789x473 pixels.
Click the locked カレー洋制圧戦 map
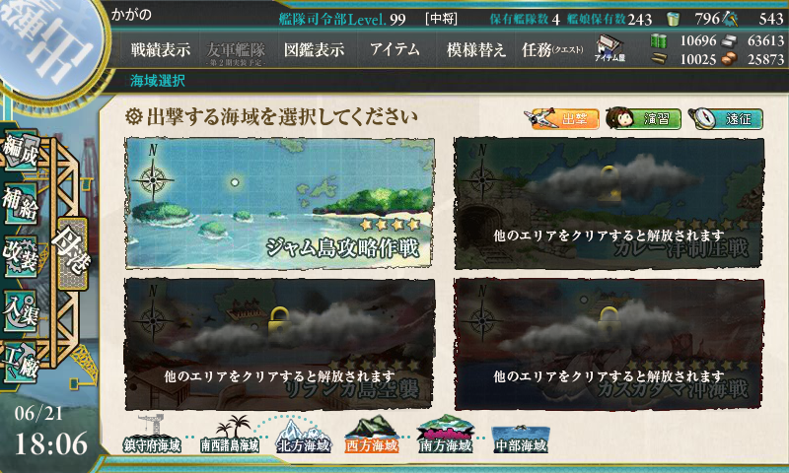pos(609,203)
